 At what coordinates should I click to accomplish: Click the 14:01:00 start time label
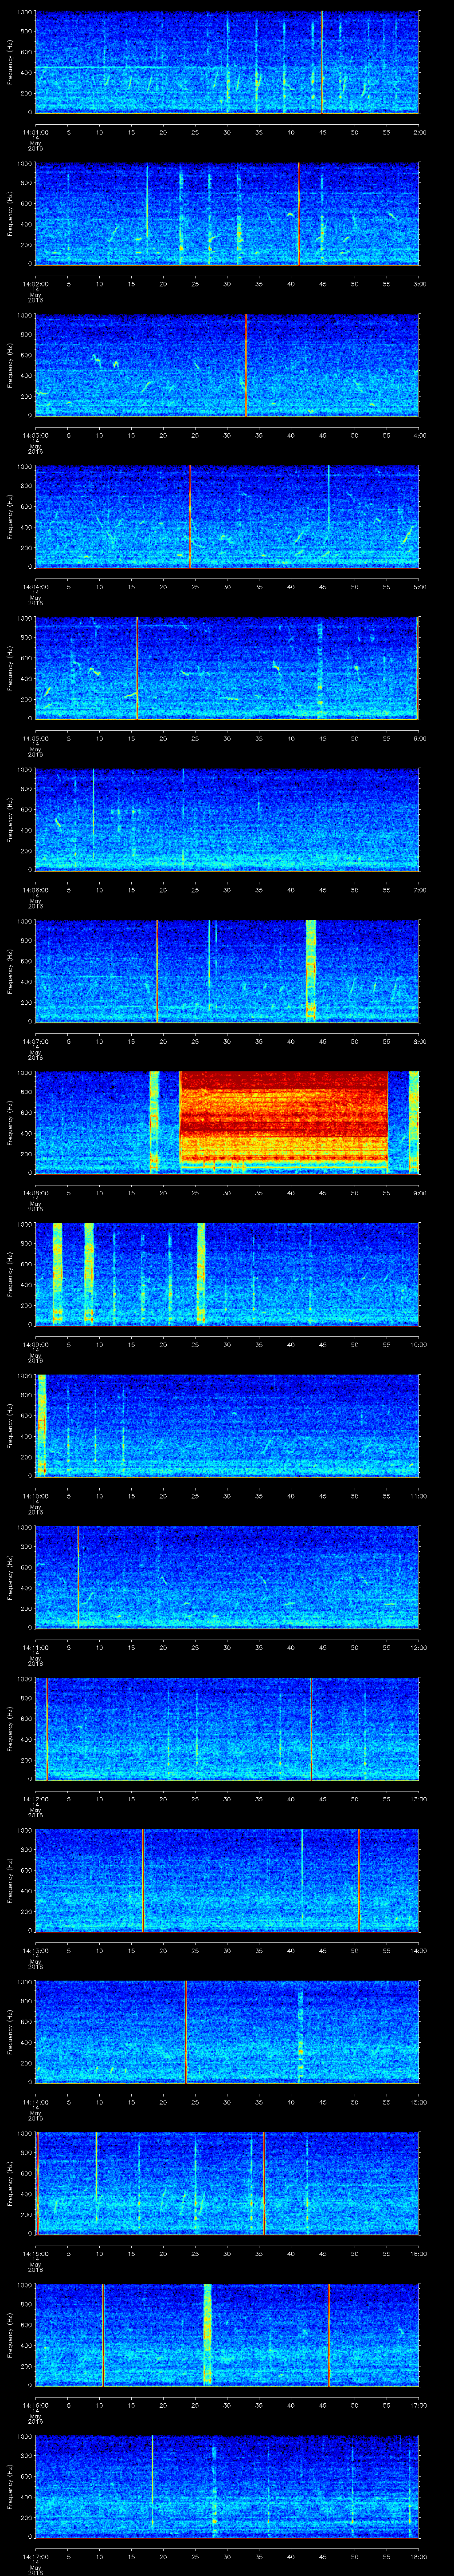click(x=35, y=131)
